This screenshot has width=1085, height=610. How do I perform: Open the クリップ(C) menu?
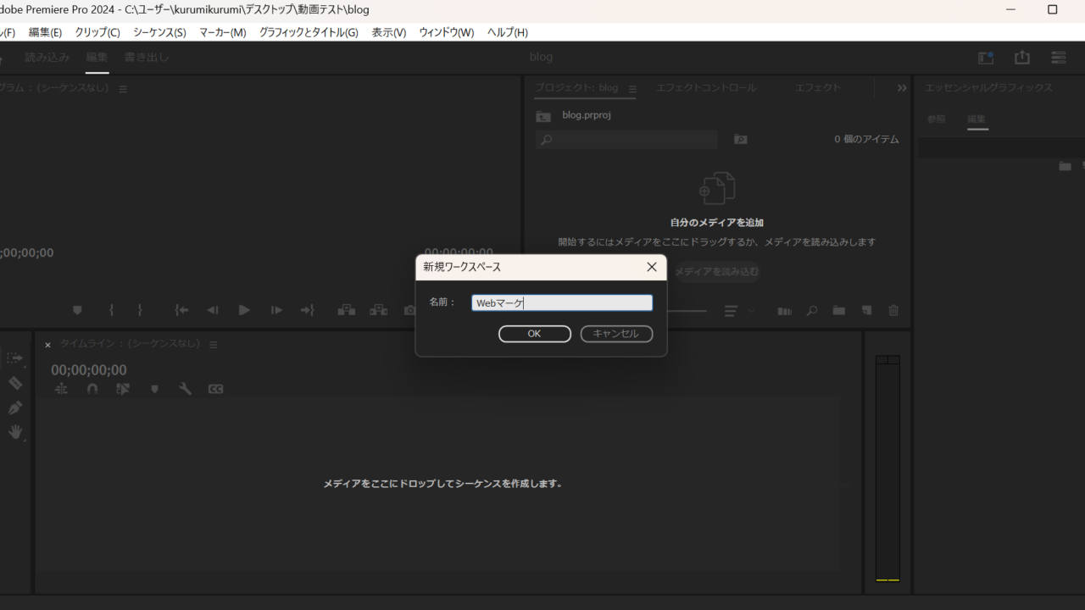pyautogui.click(x=97, y=32)
